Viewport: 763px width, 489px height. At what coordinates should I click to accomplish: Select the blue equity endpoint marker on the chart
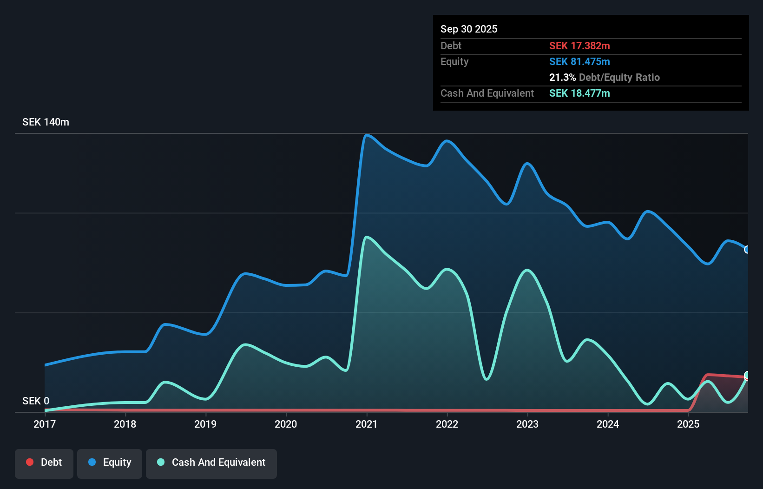click(747, 250)
